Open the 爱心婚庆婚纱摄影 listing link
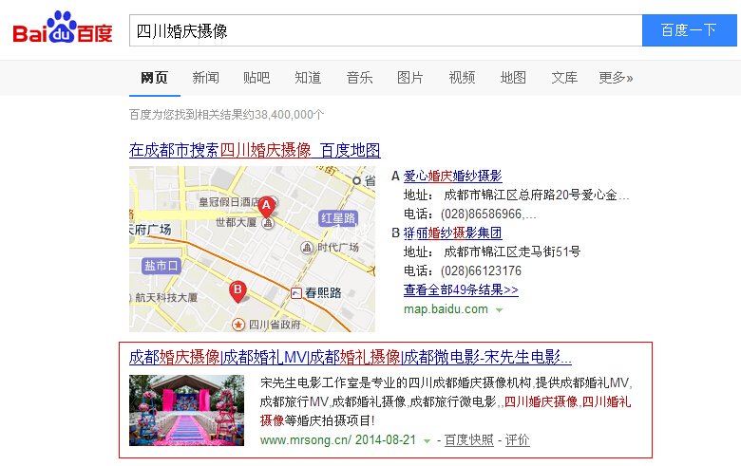 point(452,177)
